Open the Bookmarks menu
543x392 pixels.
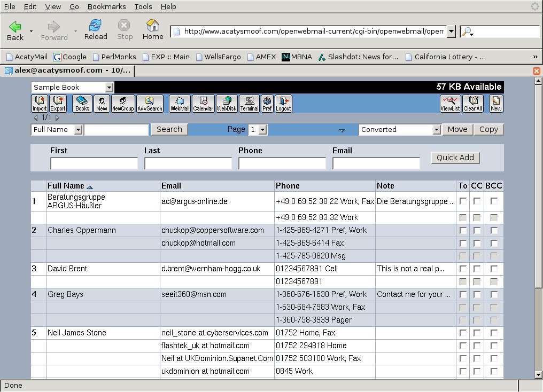(107, 6)
